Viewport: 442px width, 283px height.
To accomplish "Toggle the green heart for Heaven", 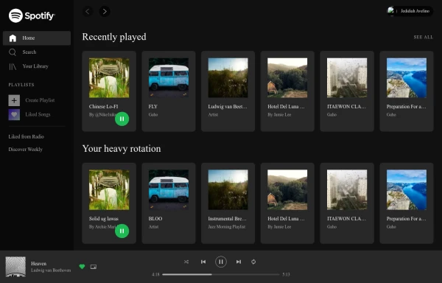I will (82, 267).
